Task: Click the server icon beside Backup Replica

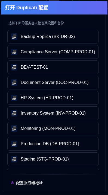Action: [14, 37]
